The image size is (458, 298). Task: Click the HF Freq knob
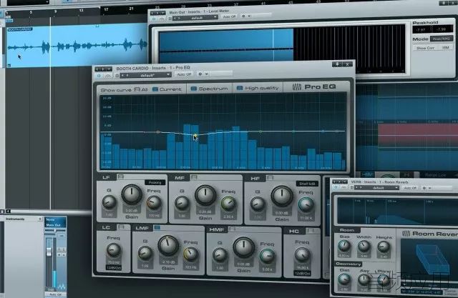click(306, 204)
